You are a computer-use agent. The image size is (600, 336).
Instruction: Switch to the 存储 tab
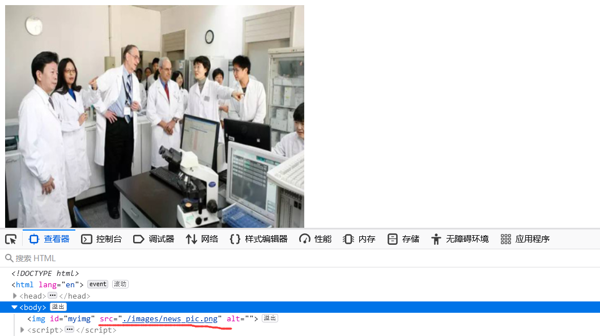[403, 239]
